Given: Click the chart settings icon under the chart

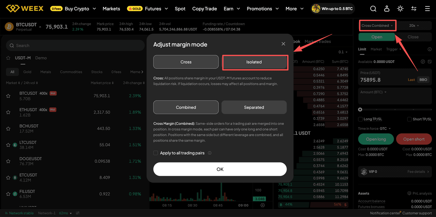Looking at the screenshot, I should click(263, 205).
